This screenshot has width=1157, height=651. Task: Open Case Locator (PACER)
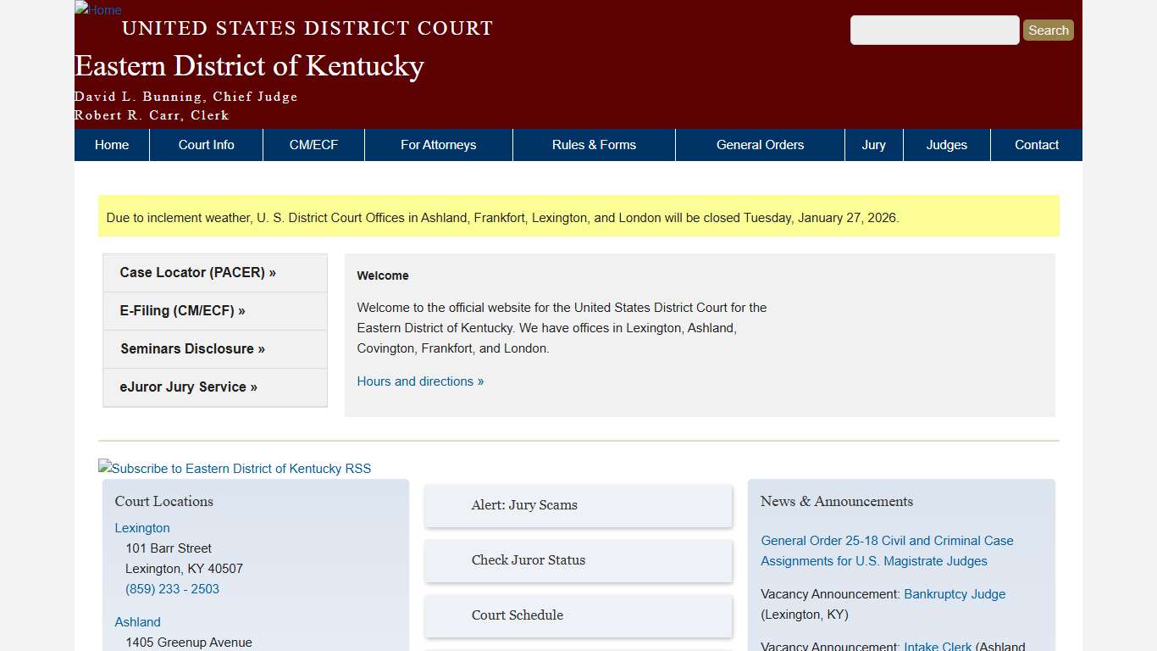197,272
